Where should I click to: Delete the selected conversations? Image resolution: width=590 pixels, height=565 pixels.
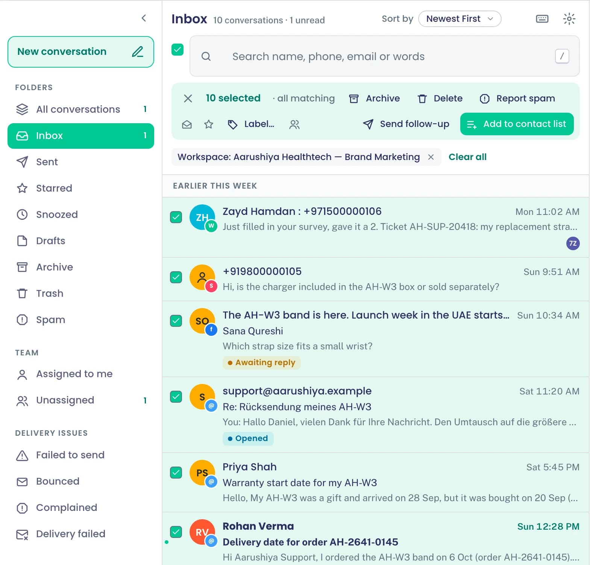440,98
